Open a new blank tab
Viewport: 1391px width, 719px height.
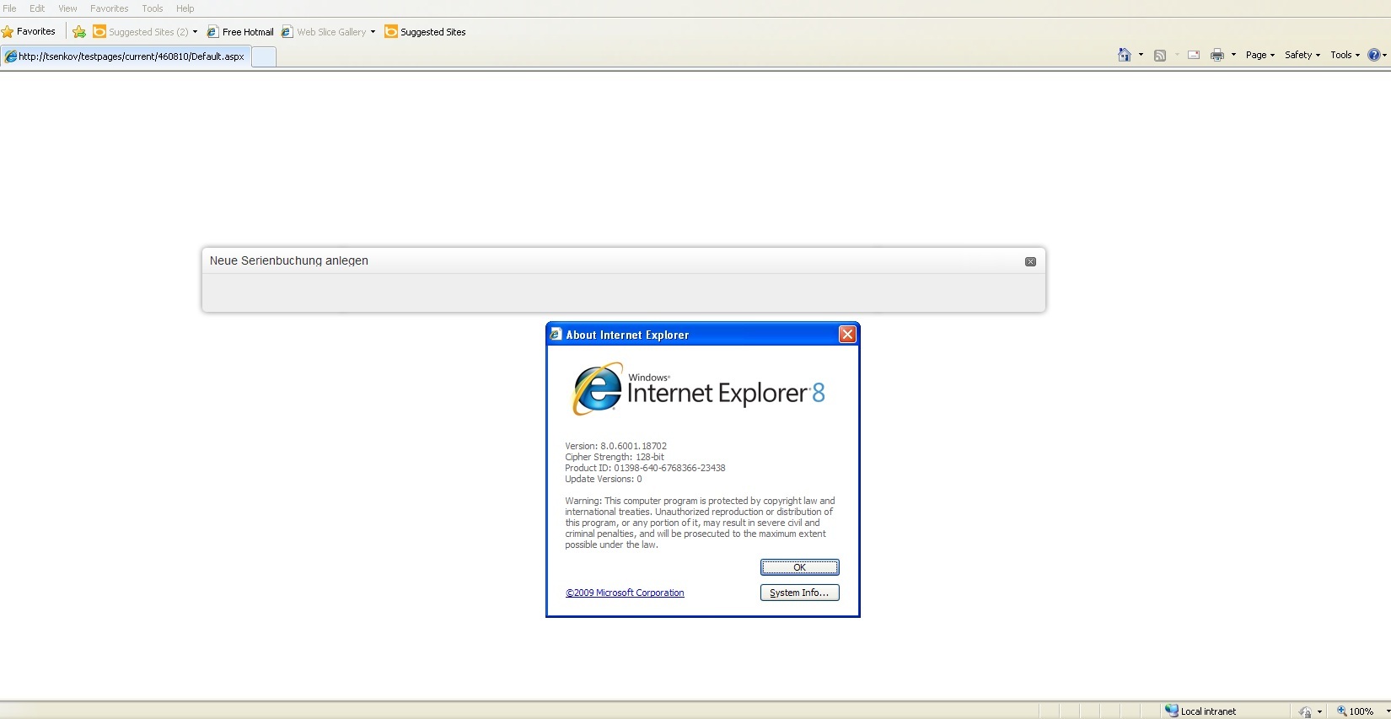tap(264, 56)
